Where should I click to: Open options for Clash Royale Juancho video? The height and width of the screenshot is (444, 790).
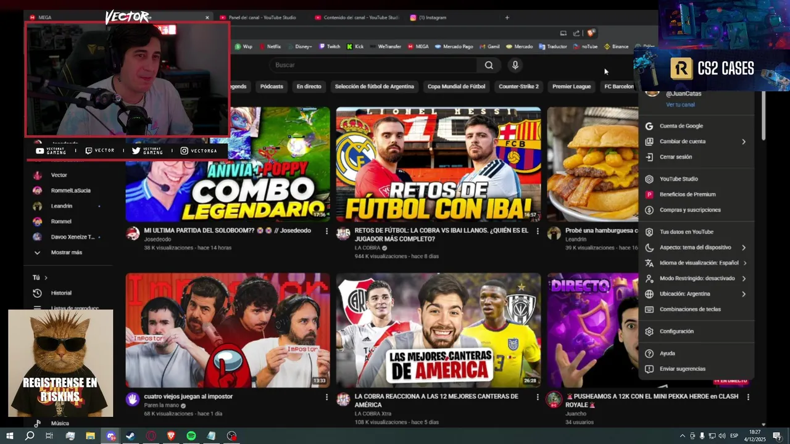[748, 397]
